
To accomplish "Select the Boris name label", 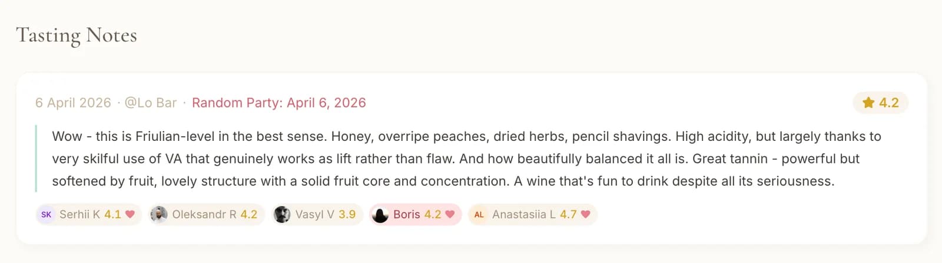I will pos(406,215).
